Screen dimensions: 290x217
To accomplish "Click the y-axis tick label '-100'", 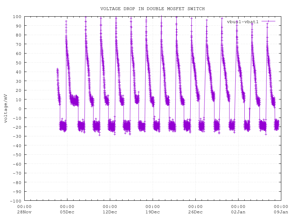I will click(16, 201).
